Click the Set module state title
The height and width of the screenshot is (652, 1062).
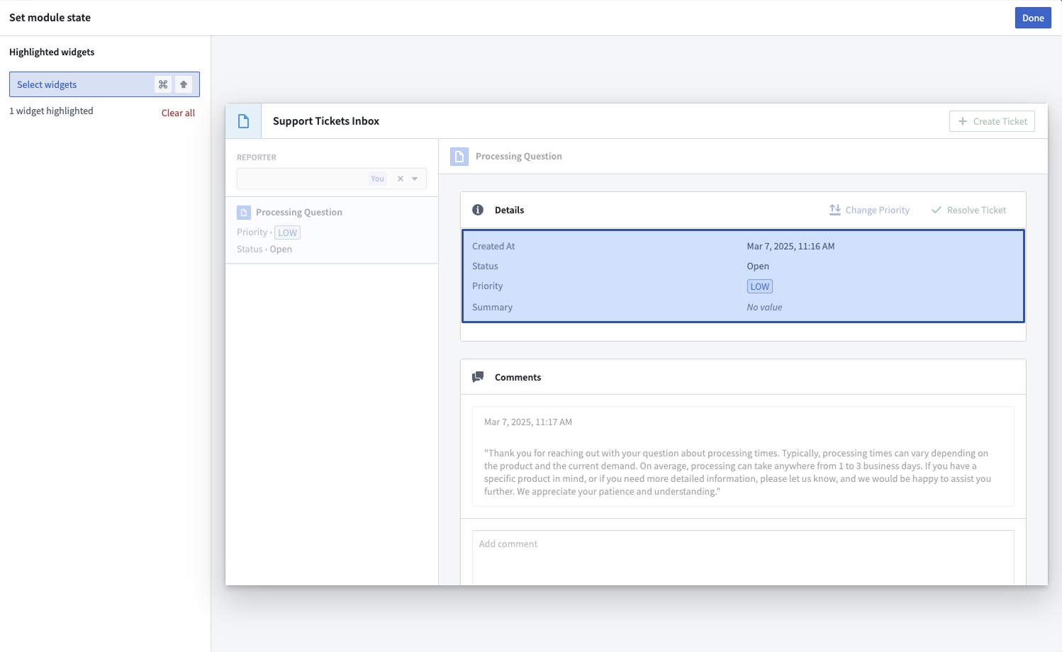click(50, 18)
